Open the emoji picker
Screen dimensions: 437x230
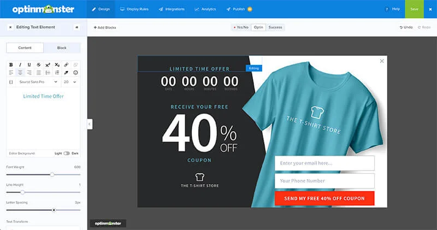(x=75, y=72)
